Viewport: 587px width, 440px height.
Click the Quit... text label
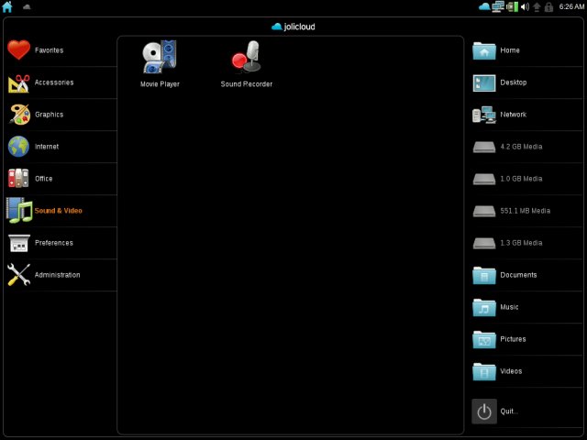(509, 412)
